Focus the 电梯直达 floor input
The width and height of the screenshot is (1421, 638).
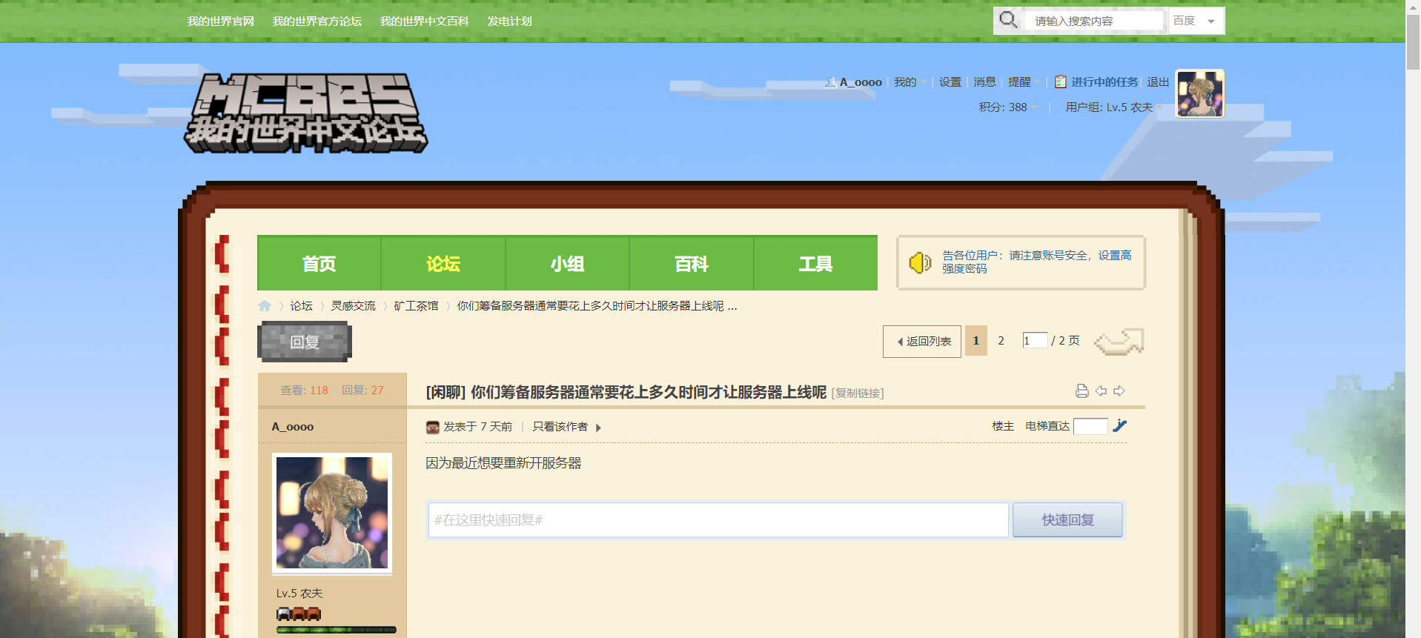(1090, 426)
